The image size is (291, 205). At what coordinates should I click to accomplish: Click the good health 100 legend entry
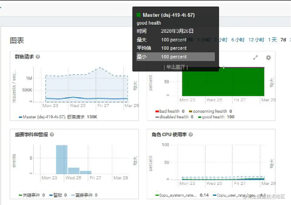216,117
